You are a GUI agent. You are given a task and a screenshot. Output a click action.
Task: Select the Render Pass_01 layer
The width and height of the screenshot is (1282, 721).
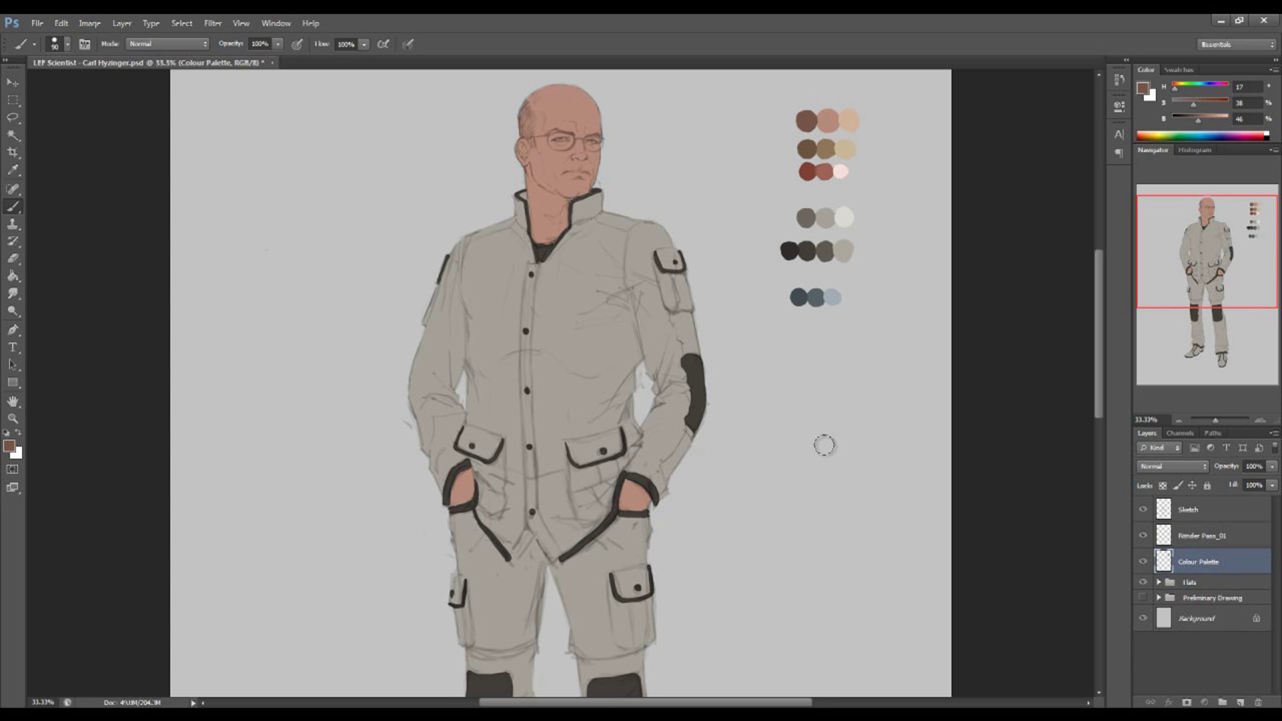point(1202,535)
